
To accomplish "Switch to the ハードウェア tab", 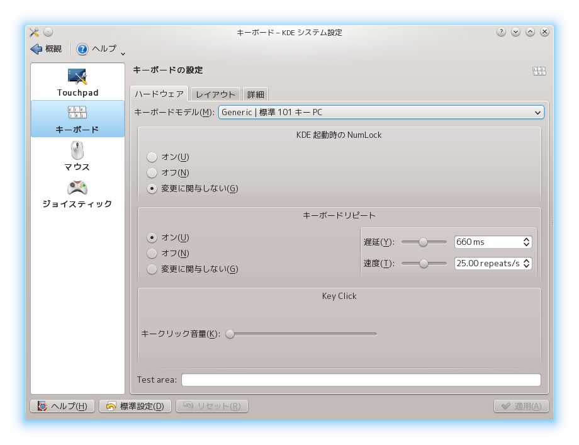I will (159, 94).
